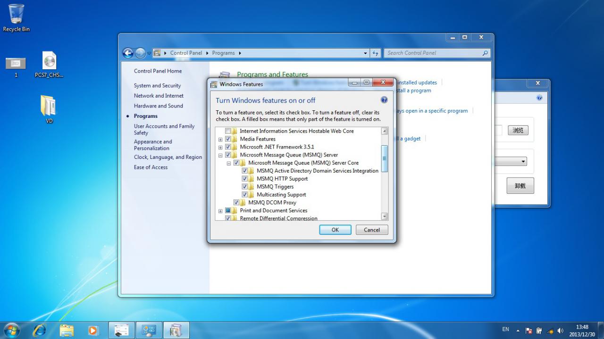This screenshot has width=604, height=339.
Task: Click the help icon in the rightmost window
Action: click(x=539, y=98)
